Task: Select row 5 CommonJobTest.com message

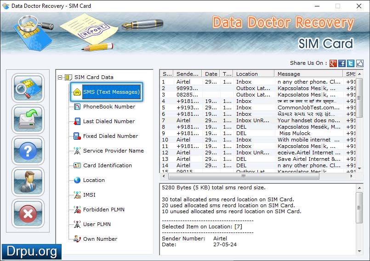Action: (308, 108)
